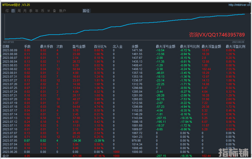Click the 最大浮亏金额 column header
The height and width of the screenshot is (159, 252).
point(165,47)
